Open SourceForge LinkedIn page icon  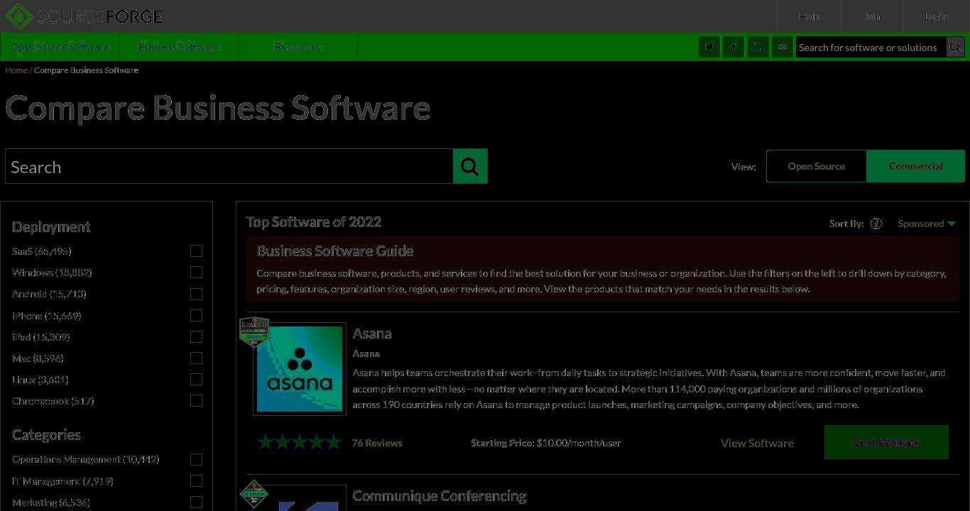click(758, 48)
